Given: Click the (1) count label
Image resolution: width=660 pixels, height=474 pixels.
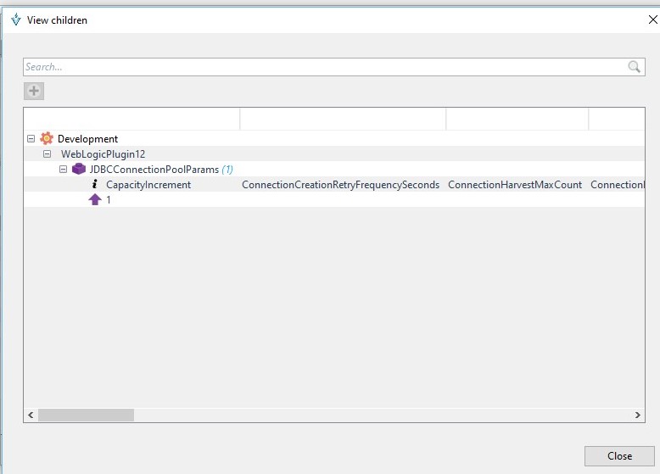Looking at the screenshot, I should click(x=227, y=170).
